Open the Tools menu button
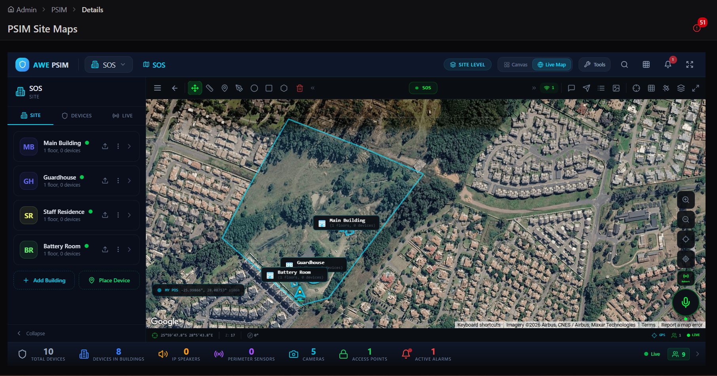717x376 pixels. [595, 64]
